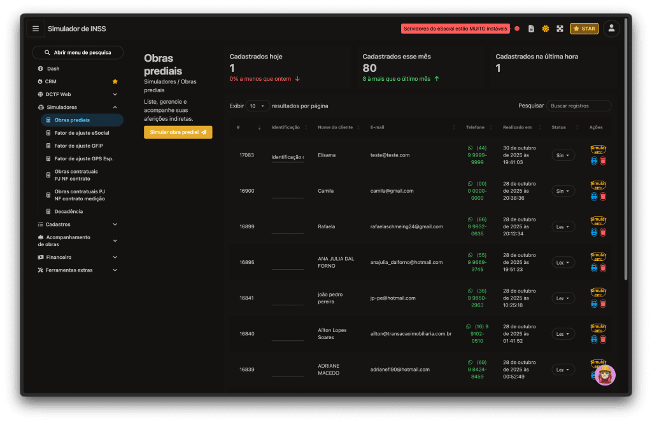Open status dropdown for record 17083

(563, 155)
